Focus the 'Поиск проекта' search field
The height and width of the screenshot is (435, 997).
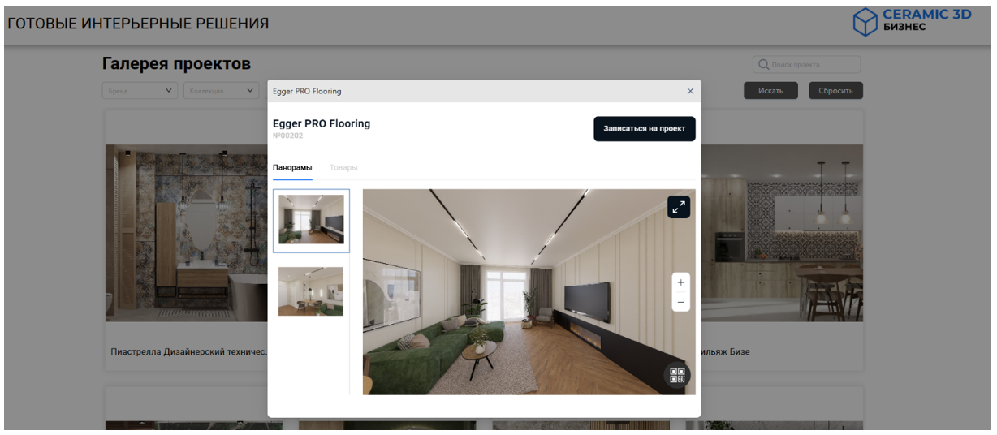click(807, 65)
